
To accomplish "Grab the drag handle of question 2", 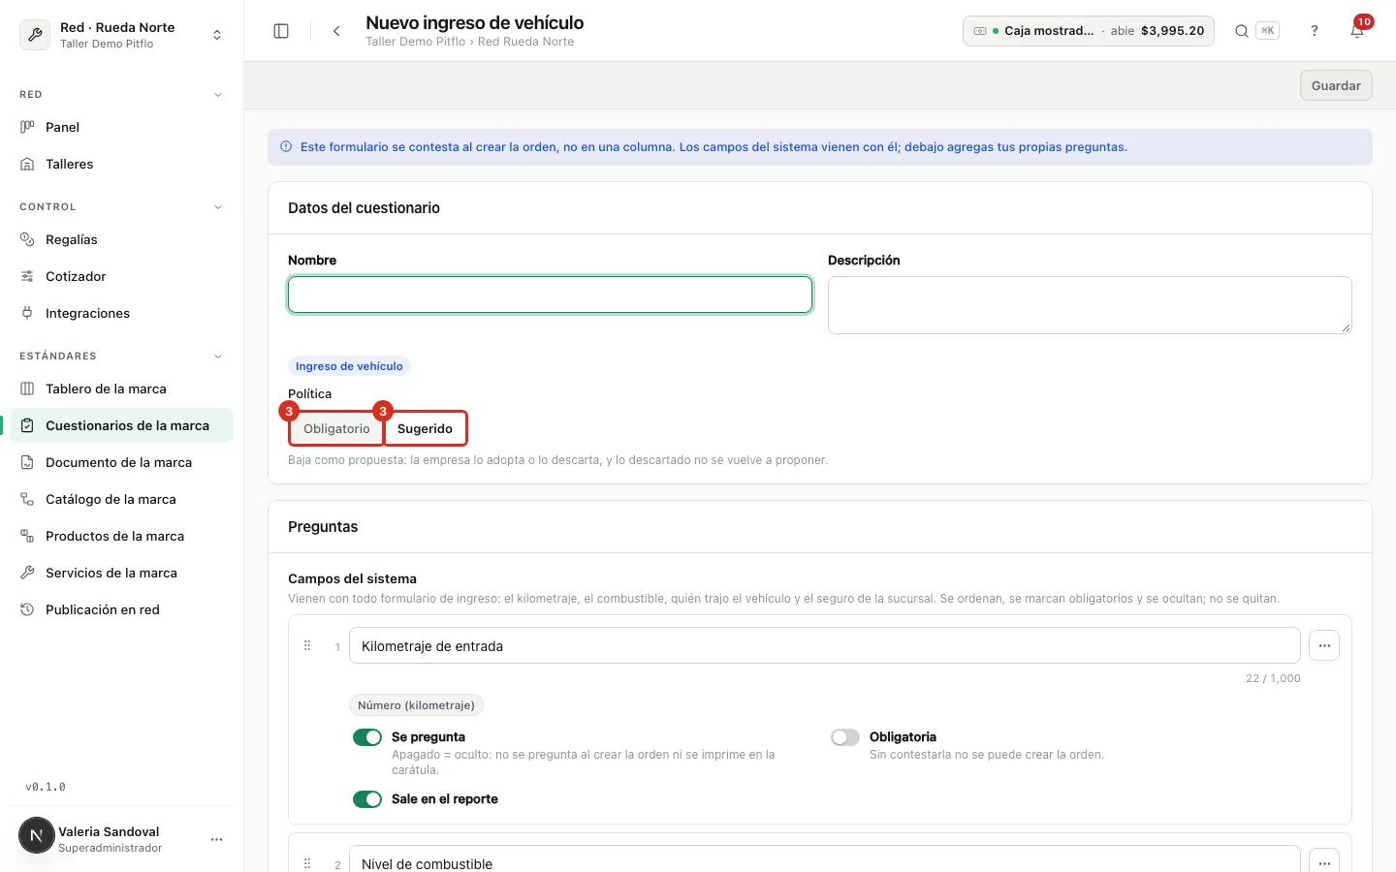I will click(307, 863).
